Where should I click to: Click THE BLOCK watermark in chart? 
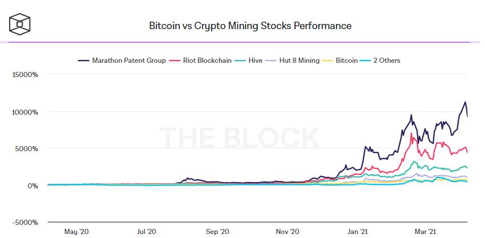click(239, 138)
